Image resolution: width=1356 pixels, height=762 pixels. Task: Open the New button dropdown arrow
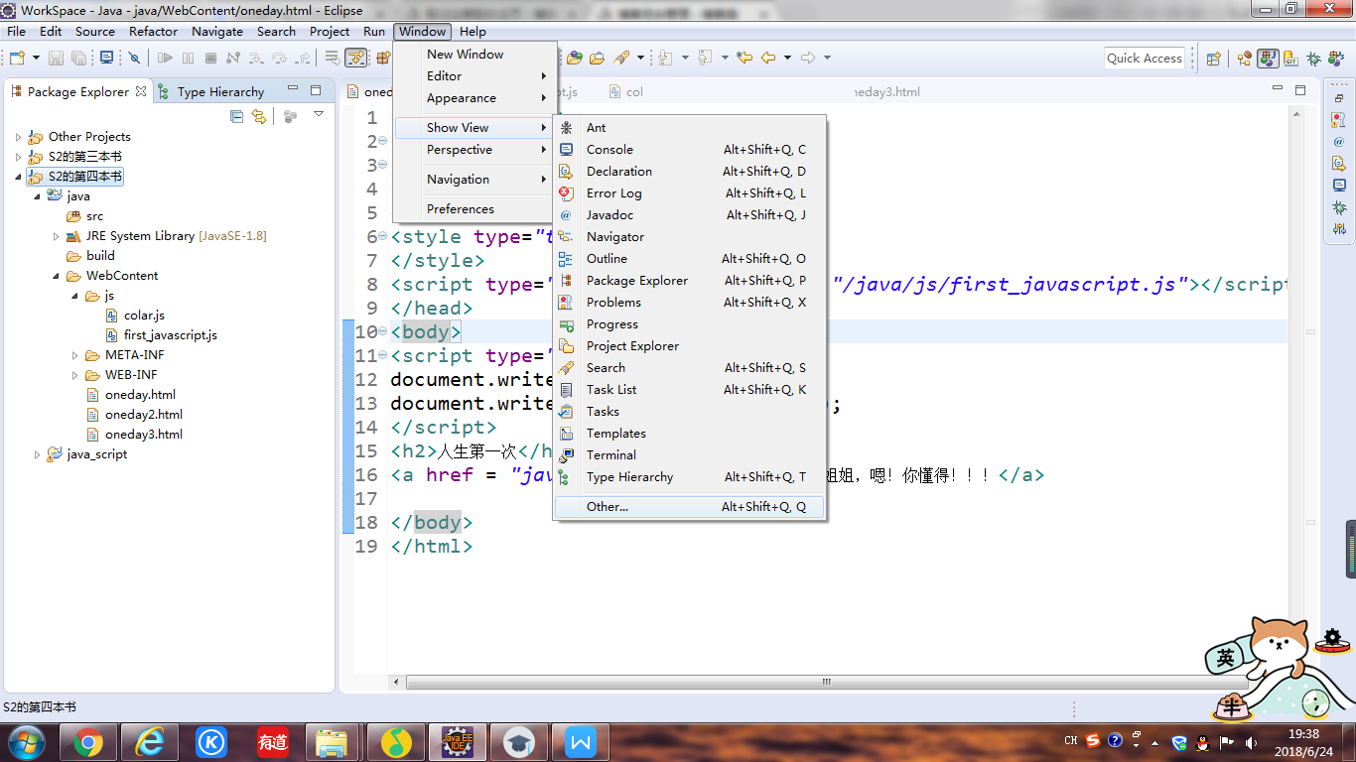pos(37,58)
